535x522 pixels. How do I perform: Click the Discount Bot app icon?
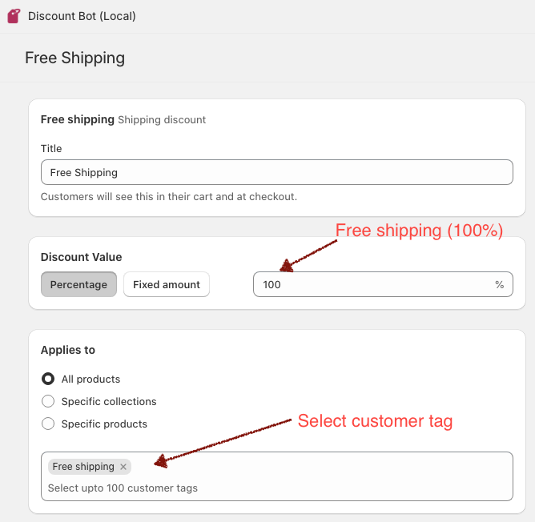(x=14, y=16)
